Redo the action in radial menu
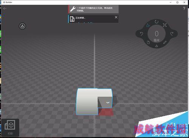The image size is (189, 138). tap(172, 34)
